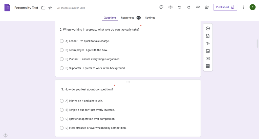The height and width of the screenshot is (139, 259).
Task: Choose 'D) Supporter' radio option
Action: (62, 68)
